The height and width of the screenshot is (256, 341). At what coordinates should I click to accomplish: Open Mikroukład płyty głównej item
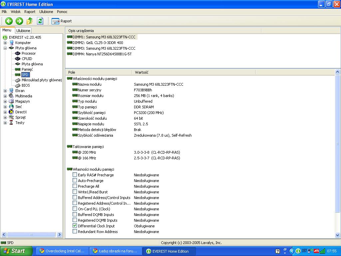tap(42, 80)
